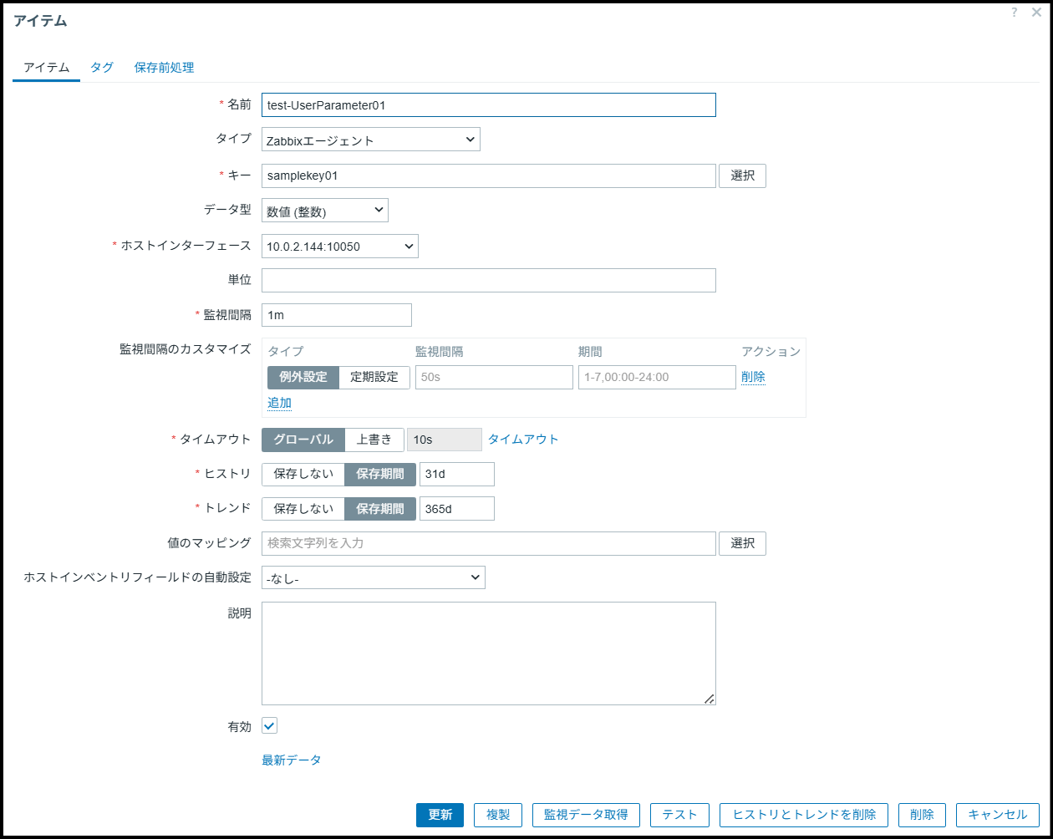This screenshot has width=1053, height=839.
Task: Click 追加 link under custom intervals
Action: 279,403
